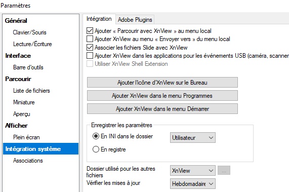Check XnView pour les événements USB option
289x192 pixels.
click(90, 56)
